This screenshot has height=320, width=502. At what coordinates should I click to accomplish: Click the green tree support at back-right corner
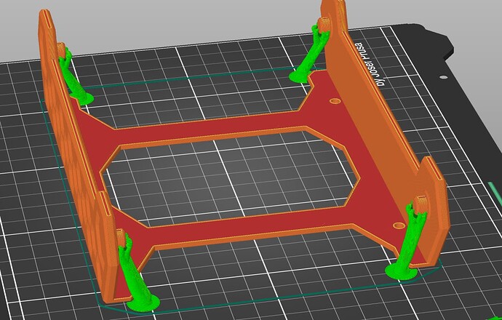[x=309, y=56]
